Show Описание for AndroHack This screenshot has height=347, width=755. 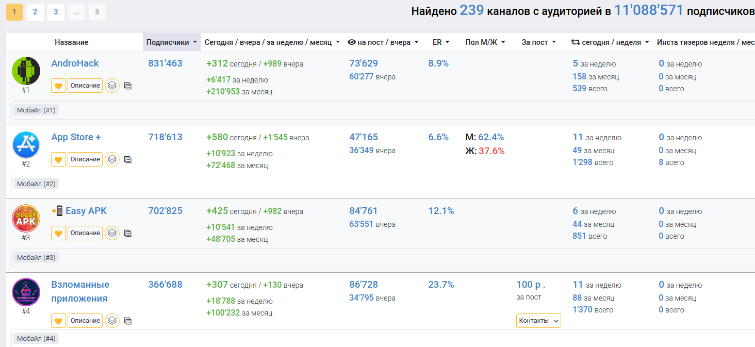85,86
